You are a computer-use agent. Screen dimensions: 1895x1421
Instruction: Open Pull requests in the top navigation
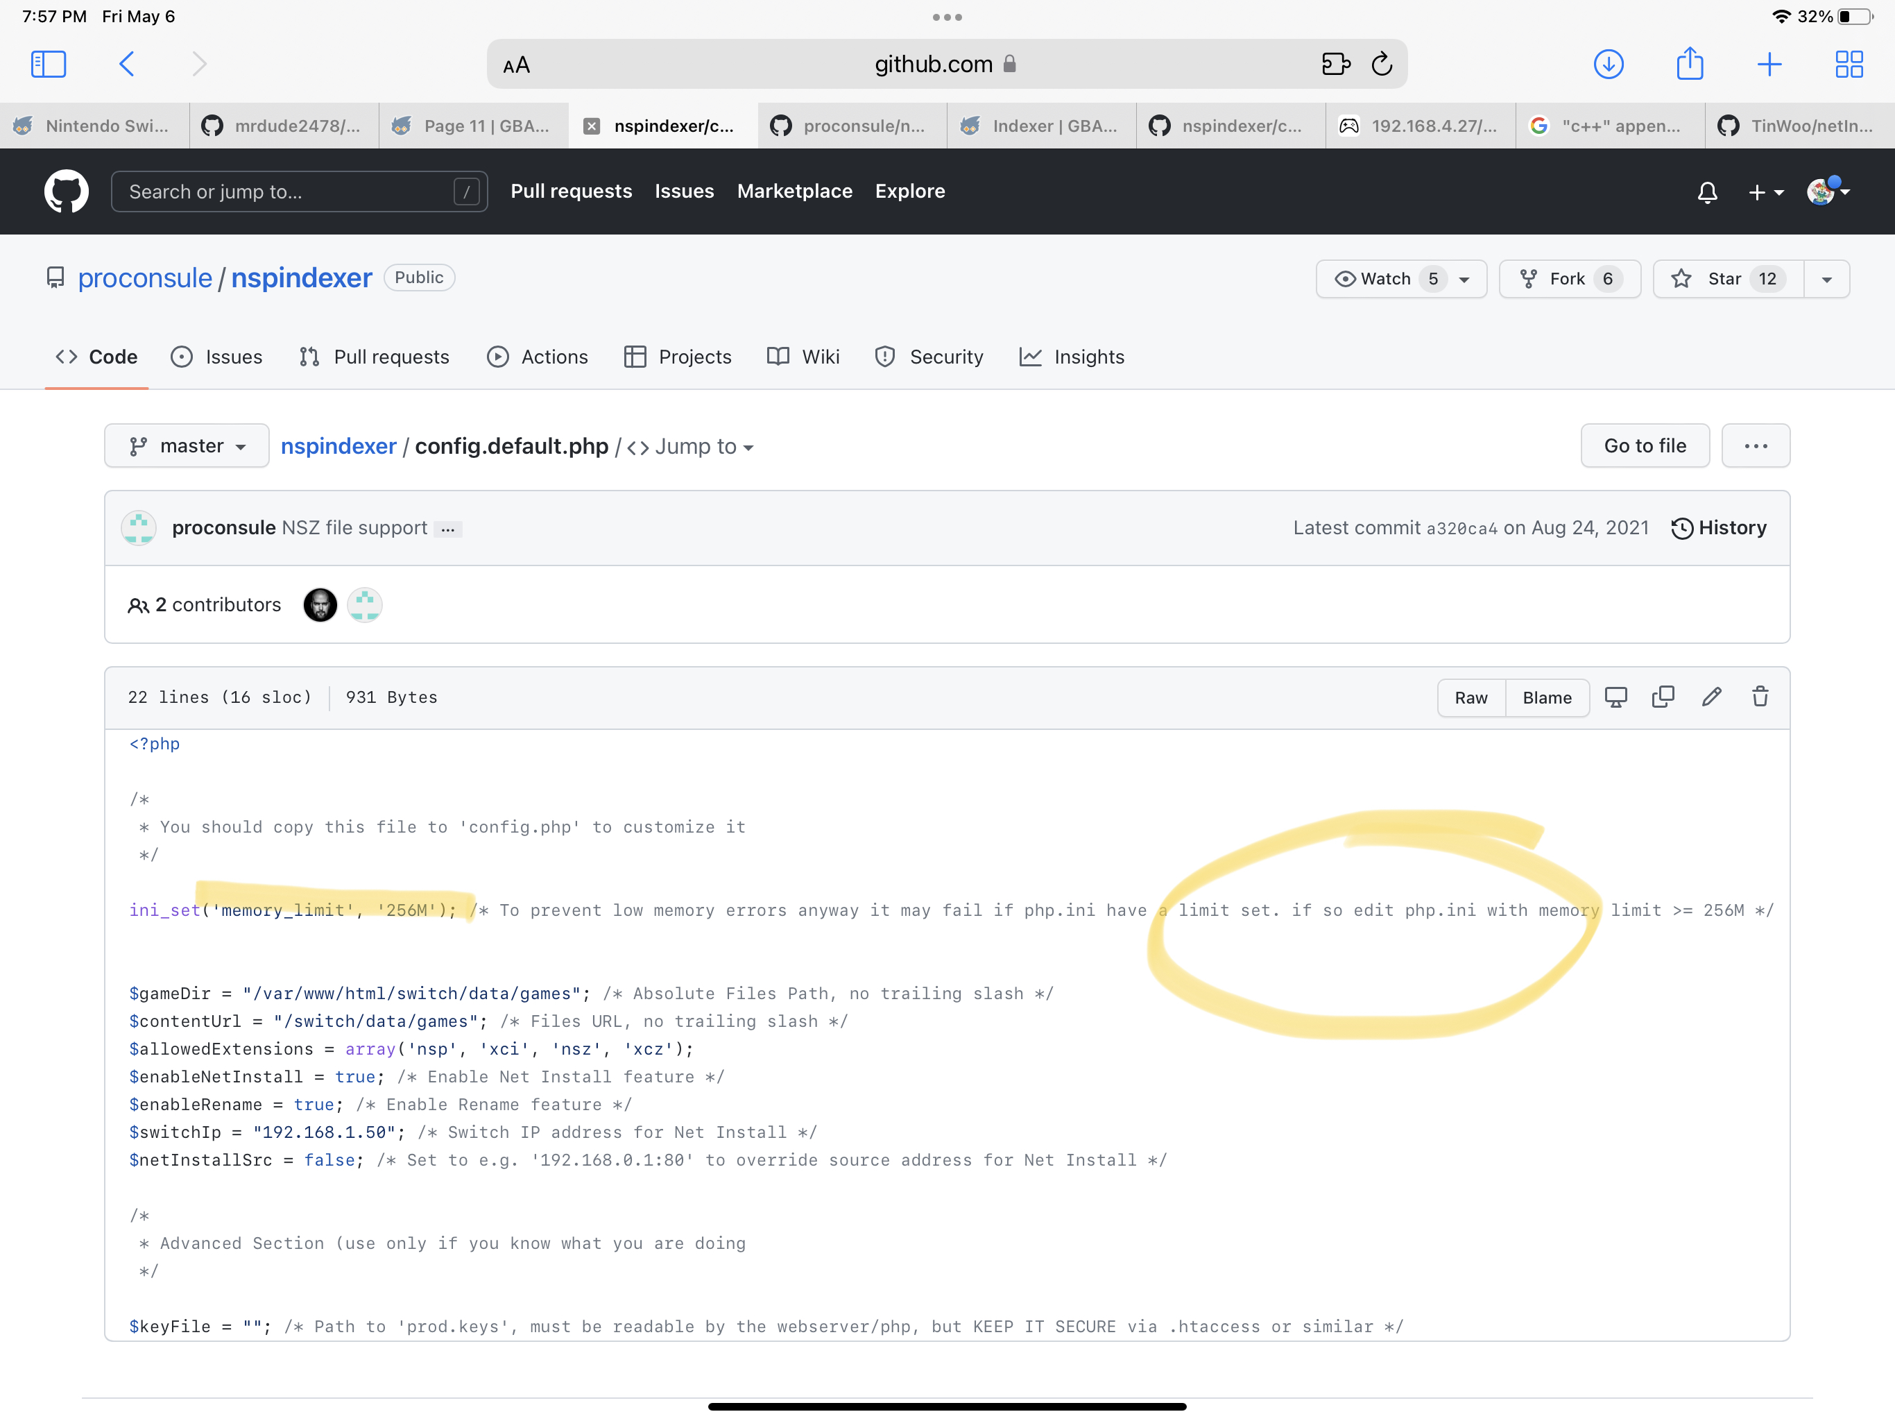point(572,191)
